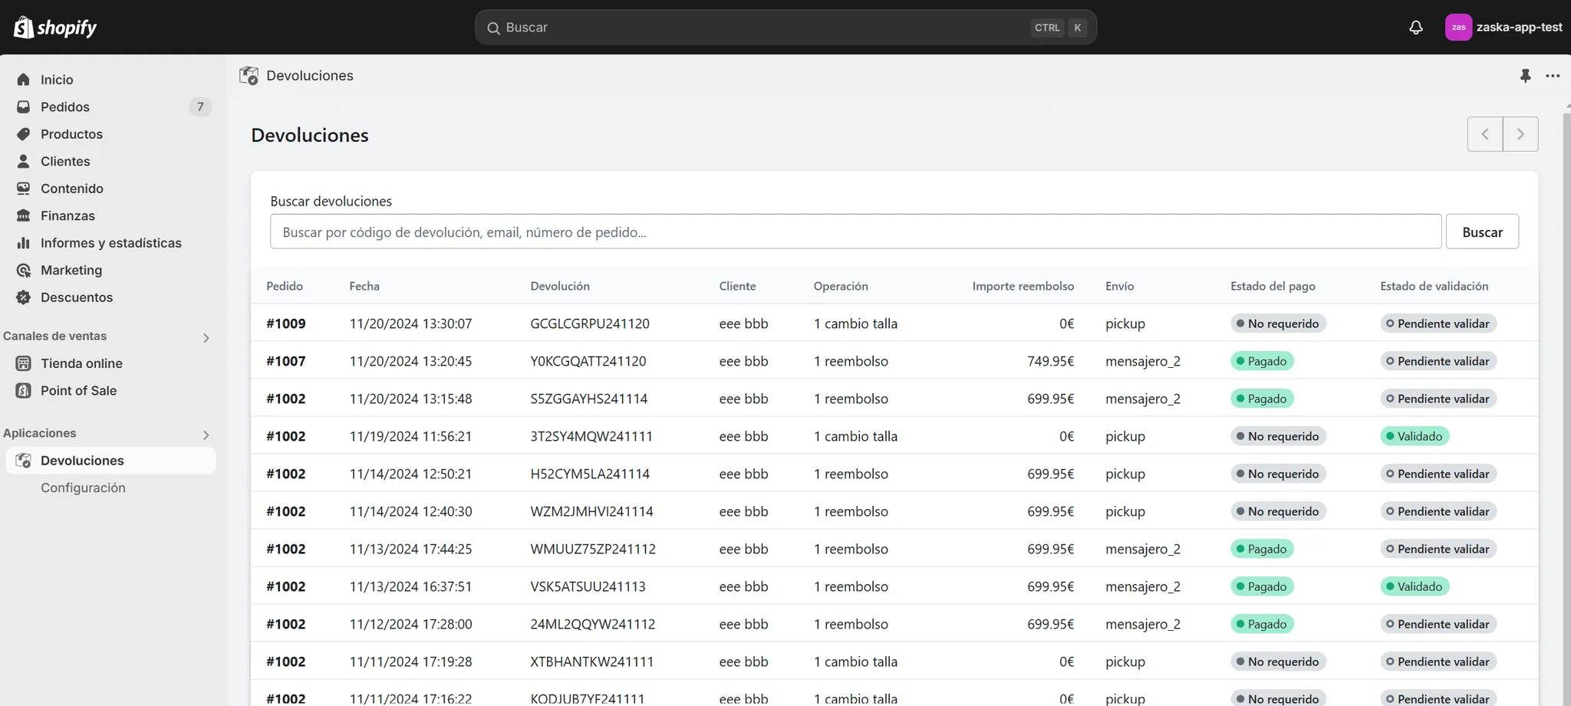
Task: Click date 11/14/2024 12:40:30
Action: pos(410,511)
